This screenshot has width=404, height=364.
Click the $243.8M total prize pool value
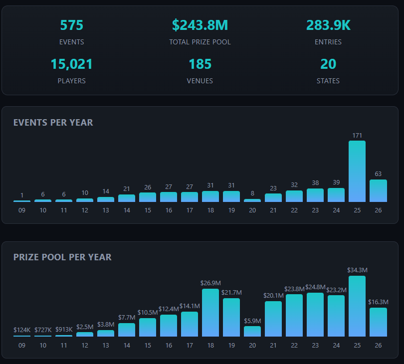click(x=200, y=25)
